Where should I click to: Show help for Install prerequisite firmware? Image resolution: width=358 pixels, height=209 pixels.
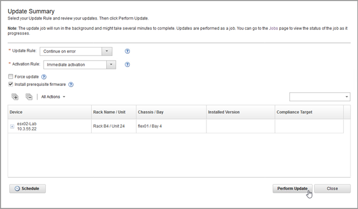(71, 85)
